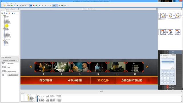
Task: Select scene thumbnail 7 in the designer
Action: (x=43, y=67)
